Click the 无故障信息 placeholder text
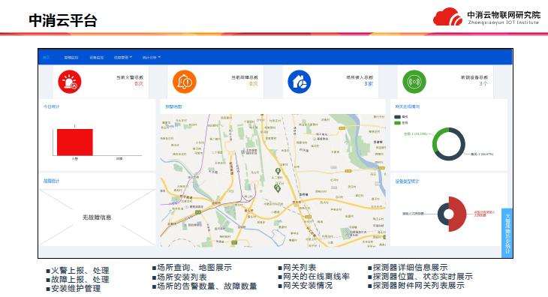The image size is (548, 297). [x=97, y=217]
